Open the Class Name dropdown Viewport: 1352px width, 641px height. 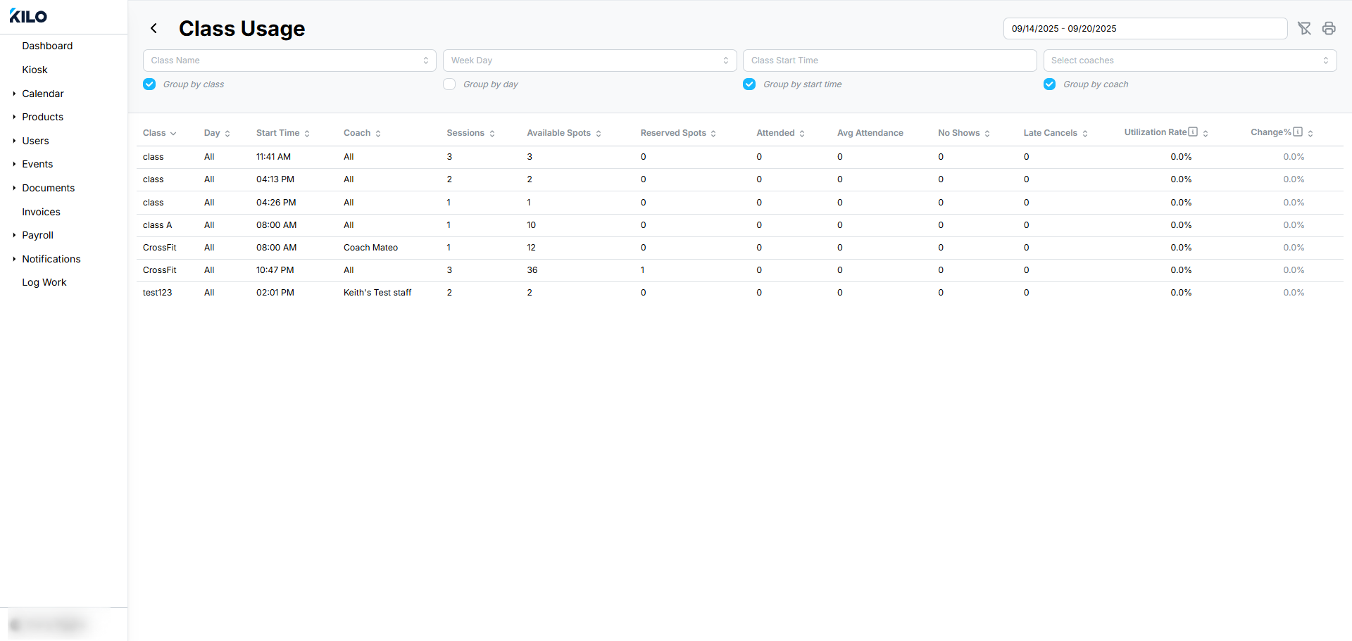(x=289, y=61)
